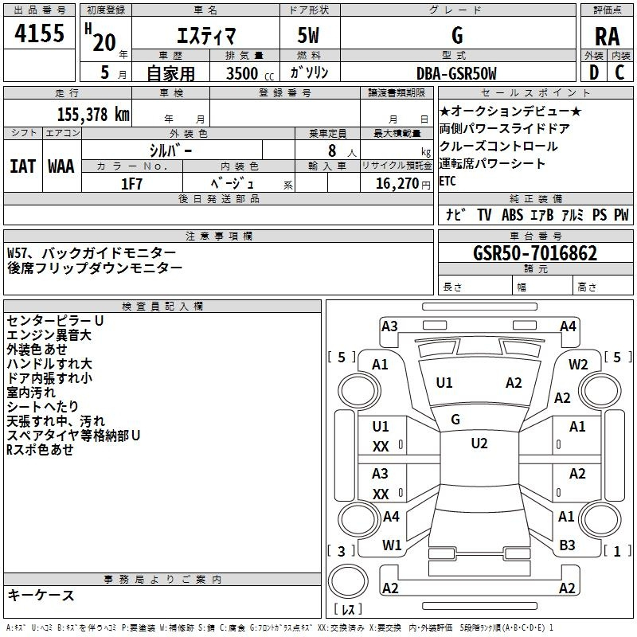Select the W57、バックガイドモニター note

click(92, 252)
